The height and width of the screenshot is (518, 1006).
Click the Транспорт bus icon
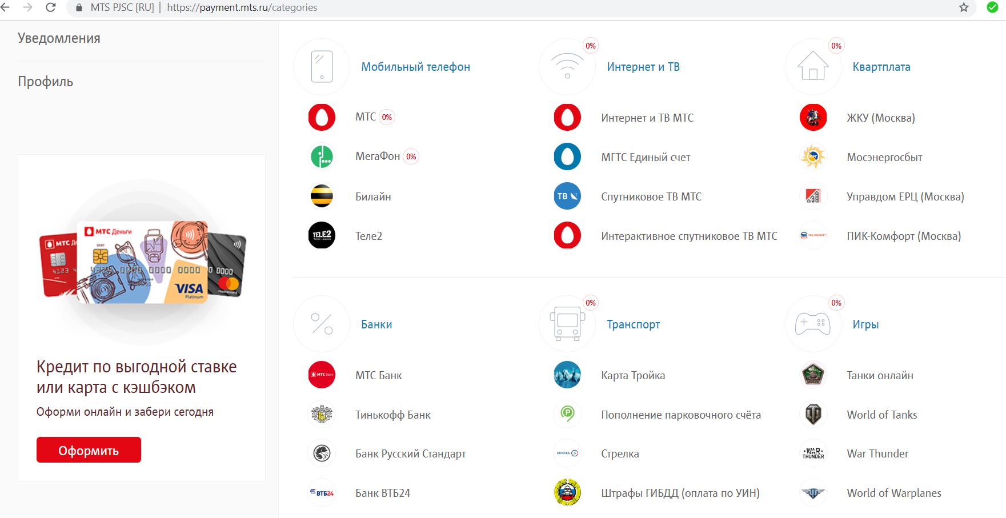click(567, 324)
